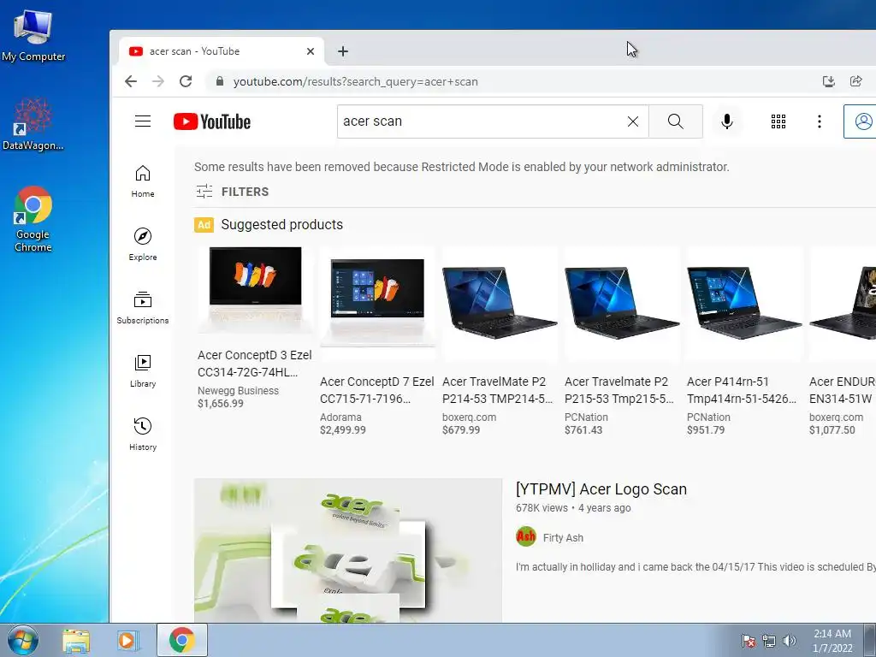The image size is (876, 657).
Task: Open the Acer ConceptD 7 Ezel product image
Action: point(377,302)
